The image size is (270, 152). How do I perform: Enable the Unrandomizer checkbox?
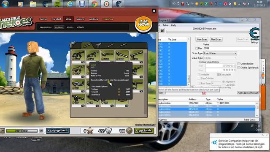click(x=239, y=64)
